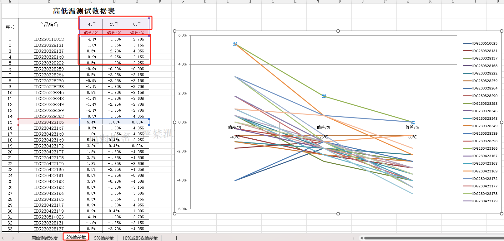Select the 序号 header cell
This screenshot has height=241, width=504.
(x=10, y=27)
